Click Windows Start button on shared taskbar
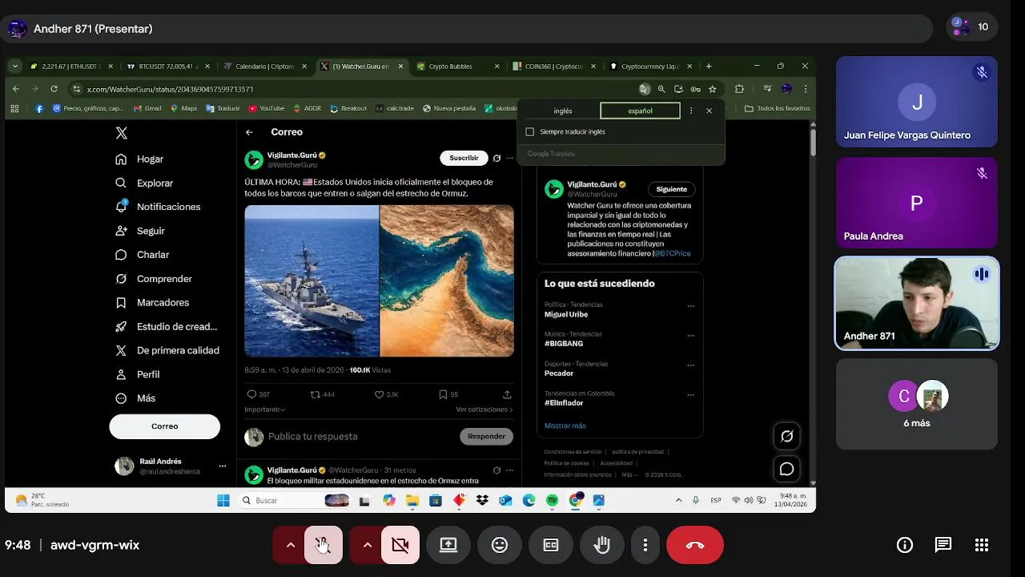 [x=223, y=501]
